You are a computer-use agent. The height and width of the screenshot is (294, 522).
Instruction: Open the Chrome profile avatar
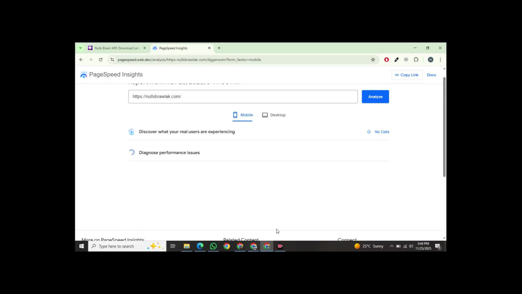(431, 60)
